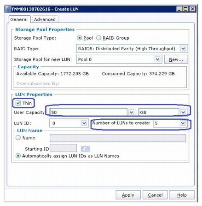Click the New... storage pool button

click(x=176, y=59)
